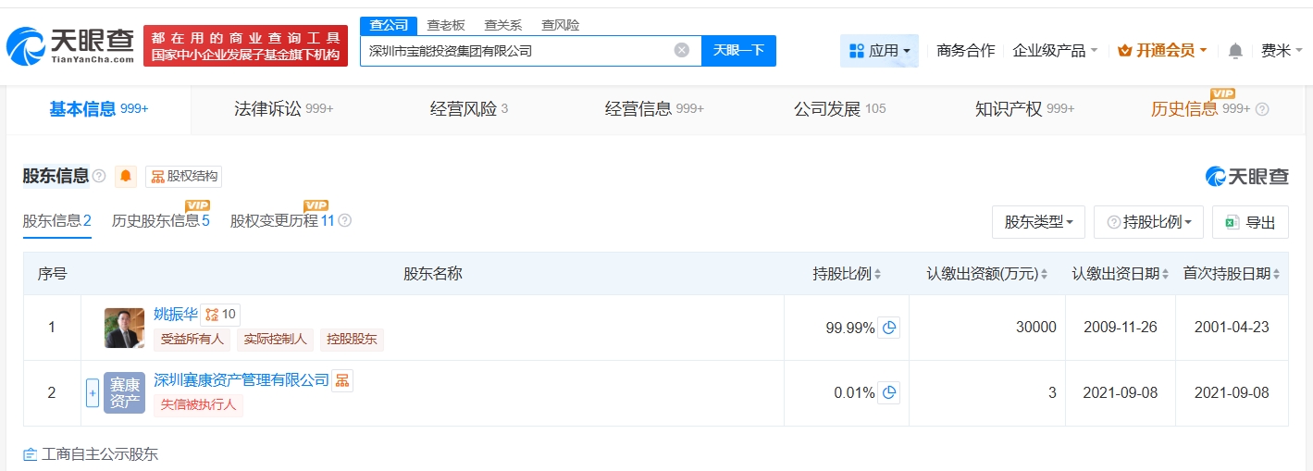The image size is (1313, 471).
Task: Clear the search box with X icon
Action: [x=682, y=51]
